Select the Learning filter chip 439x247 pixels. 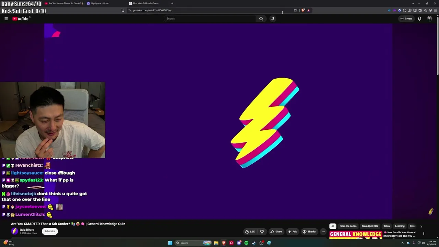[x=400, y=226]
